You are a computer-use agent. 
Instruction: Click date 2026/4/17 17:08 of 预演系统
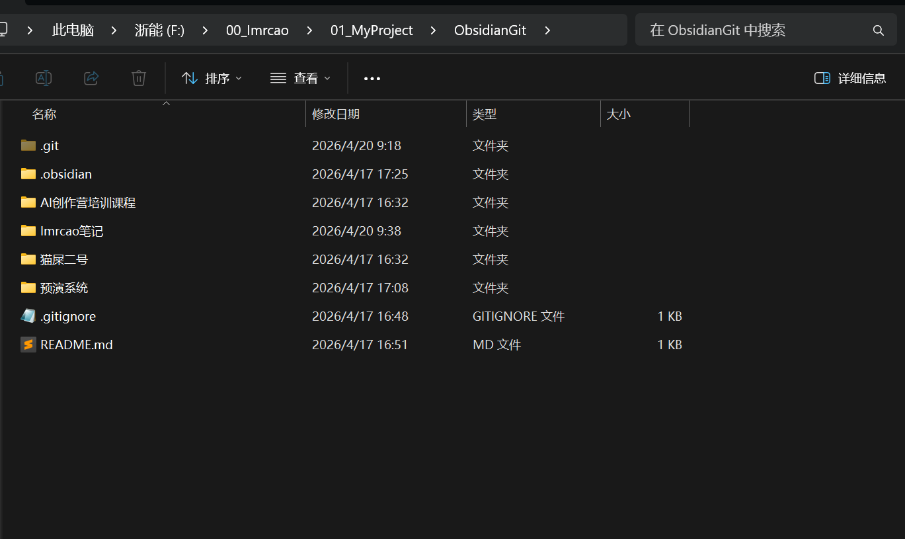pos(360,288)
